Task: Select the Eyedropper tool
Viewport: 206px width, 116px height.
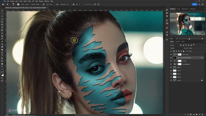Action: point(2,27)
